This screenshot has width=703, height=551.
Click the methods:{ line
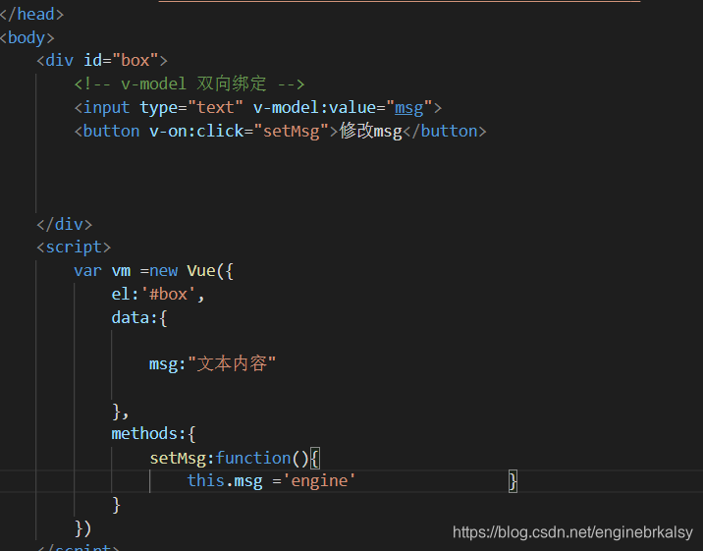click(x=153, y=433)
